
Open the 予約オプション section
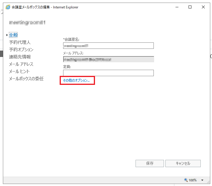click(21, 50)
